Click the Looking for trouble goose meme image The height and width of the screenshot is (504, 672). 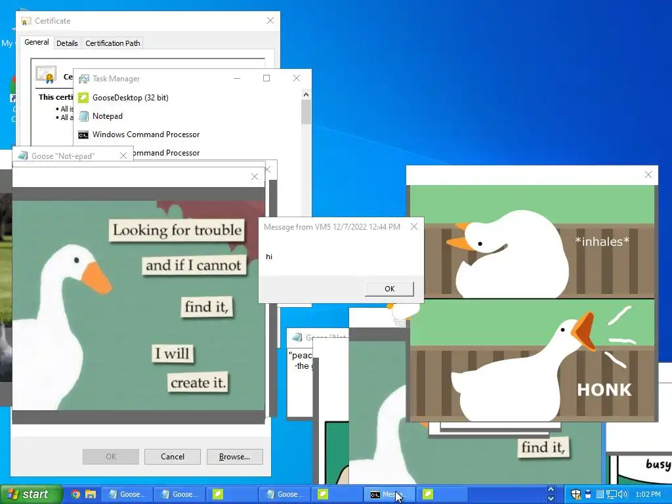[138, 306]
